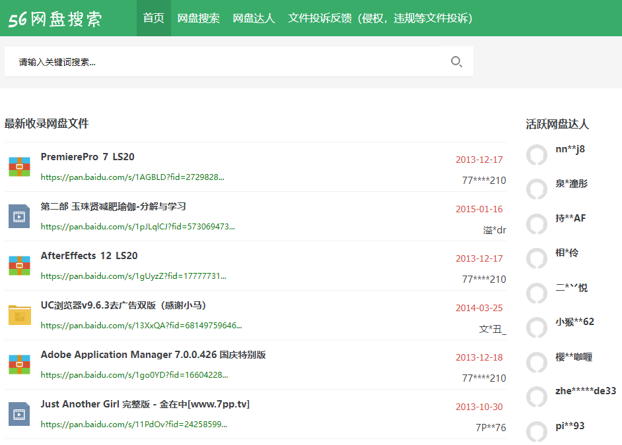Open Just Another Girl 完整版 title
Screen dimensions: 622x445
point(145,404)
